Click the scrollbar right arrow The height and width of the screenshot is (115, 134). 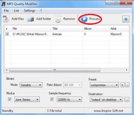pos(126,70)
